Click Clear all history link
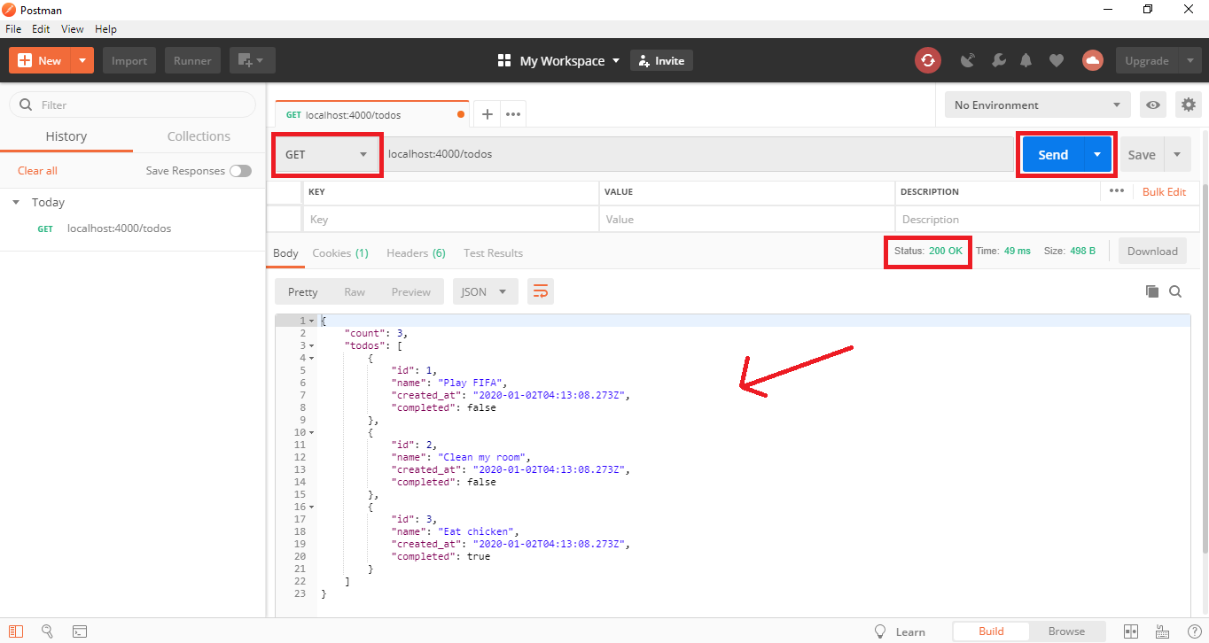Image resolution: width=1209 pixels, height=643 pixels. (37, 170)
